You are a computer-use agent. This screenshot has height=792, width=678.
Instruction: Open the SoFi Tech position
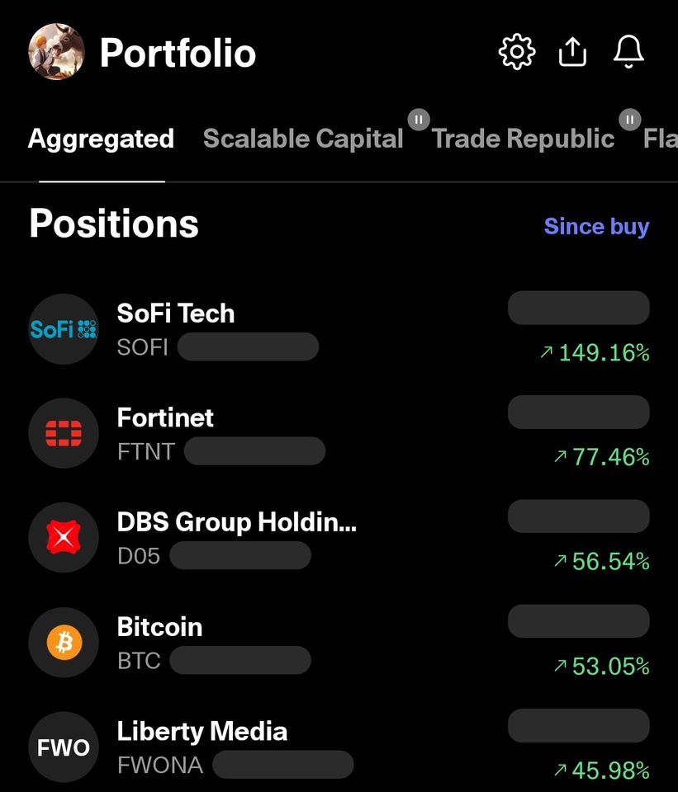(x=339, y=329)
